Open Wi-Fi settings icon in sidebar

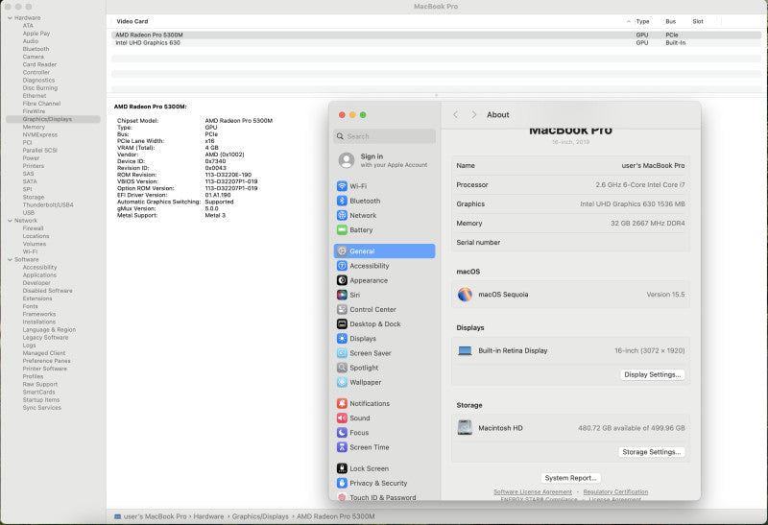coord(342,186)
